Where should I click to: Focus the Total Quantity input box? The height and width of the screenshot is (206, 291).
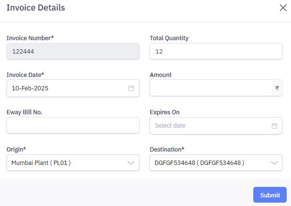pyautogui.click(x=216, y=51)
